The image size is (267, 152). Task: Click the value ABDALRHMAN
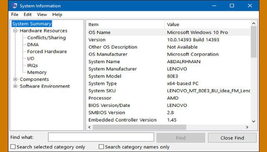pyautogui.click(x=184, y=61)
